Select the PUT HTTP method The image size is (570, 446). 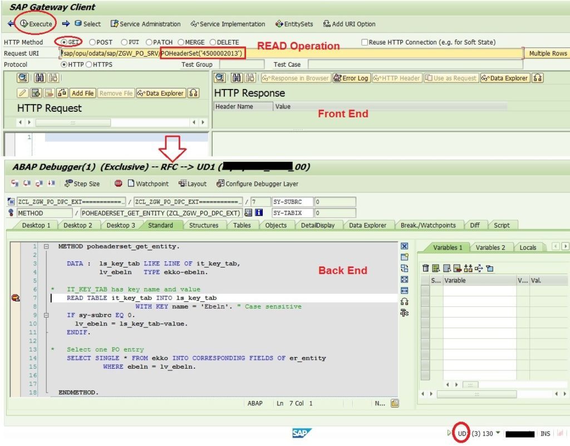click(124, 42)
